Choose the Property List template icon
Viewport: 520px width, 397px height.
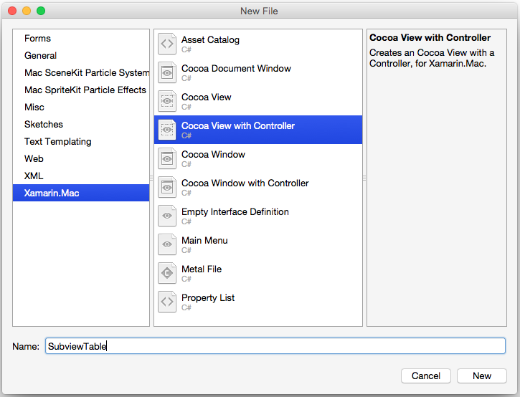167,302
